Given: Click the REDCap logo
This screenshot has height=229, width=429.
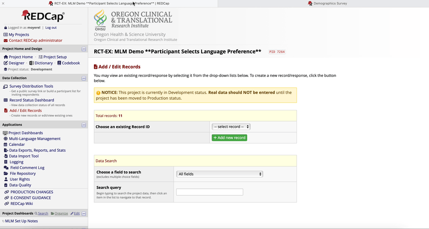Looking at the screenshot, I should (43, 16).
